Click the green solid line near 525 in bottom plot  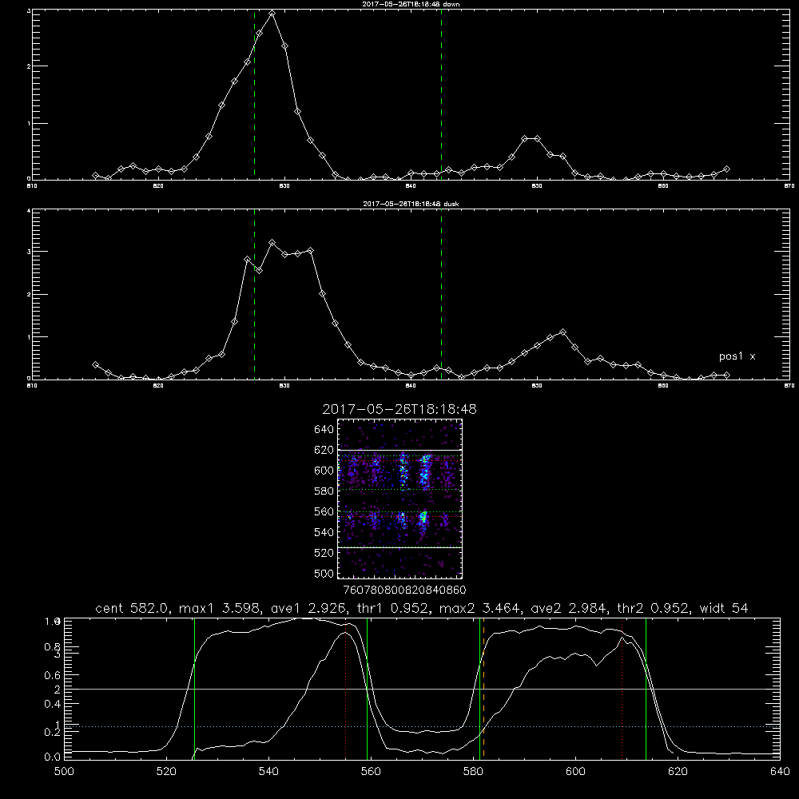194,690
